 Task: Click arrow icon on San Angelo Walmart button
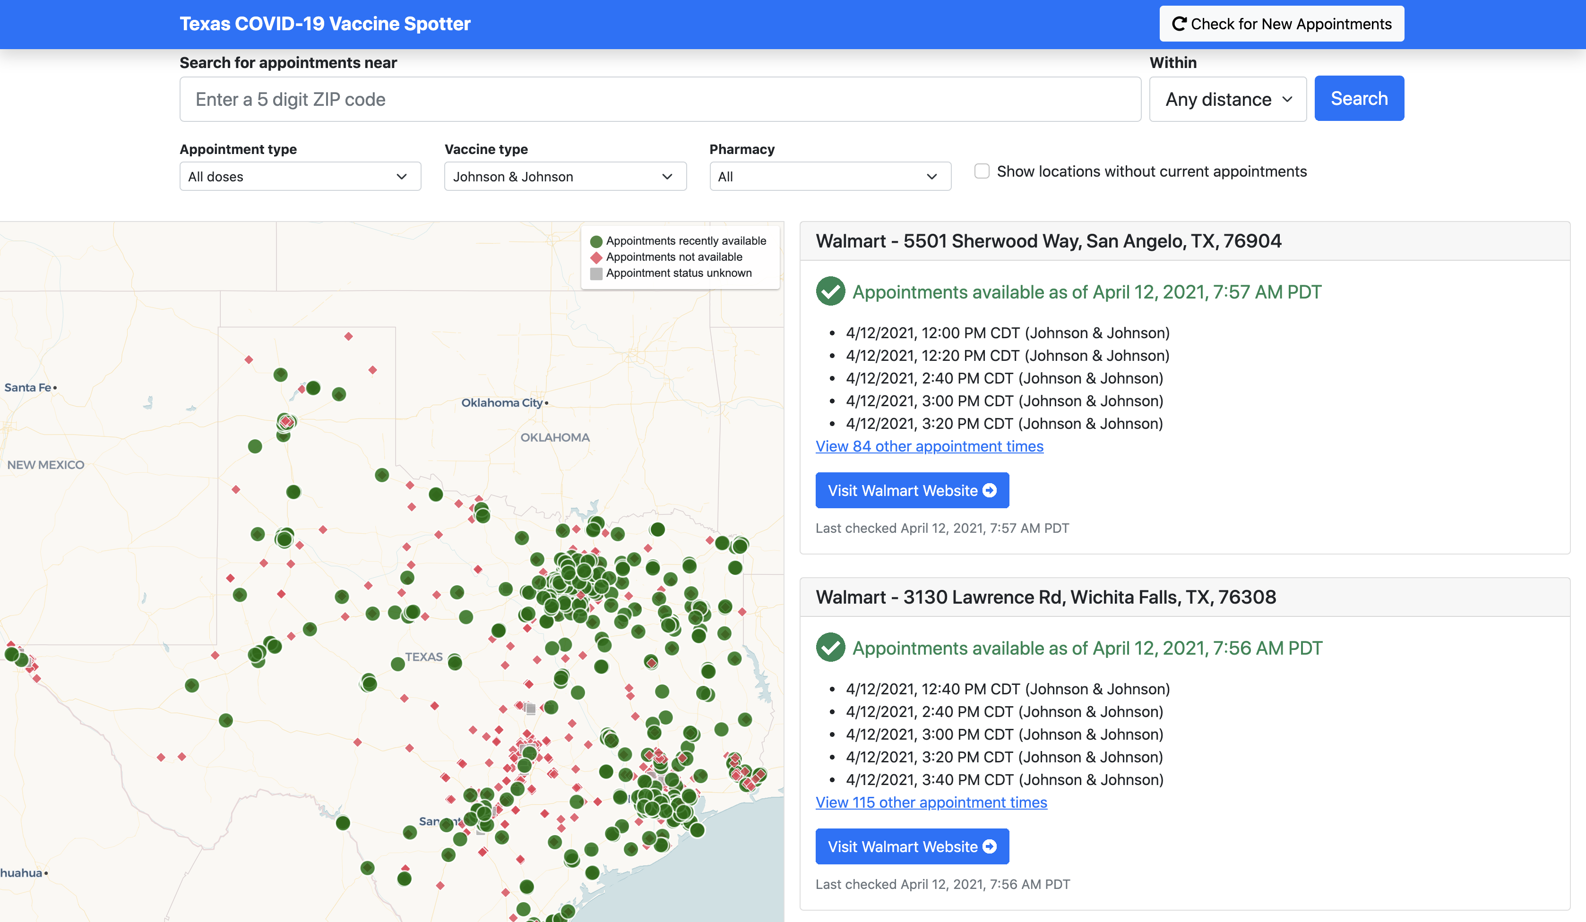click(990, 491)
